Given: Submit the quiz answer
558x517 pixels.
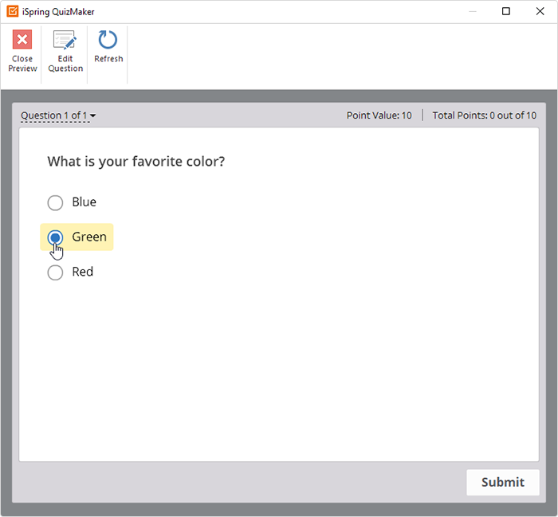Looking at the screenshot, I should coord(503,482).
